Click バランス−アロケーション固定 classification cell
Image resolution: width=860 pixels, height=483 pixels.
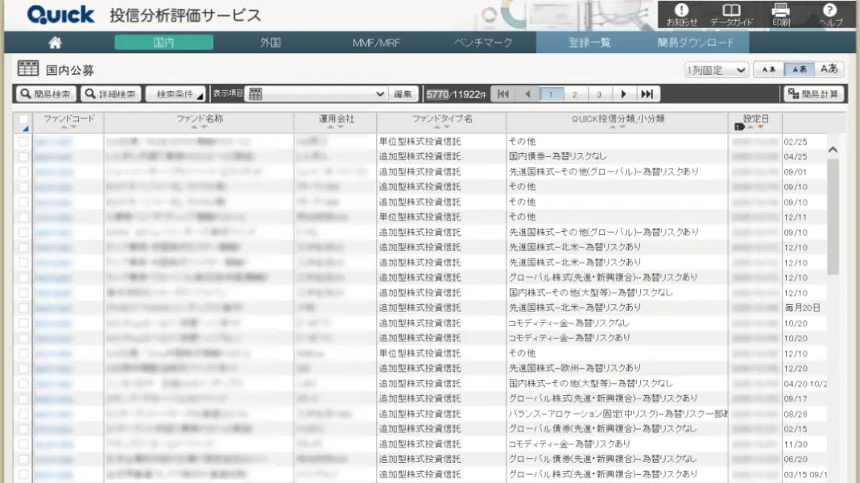pos(617,414)
